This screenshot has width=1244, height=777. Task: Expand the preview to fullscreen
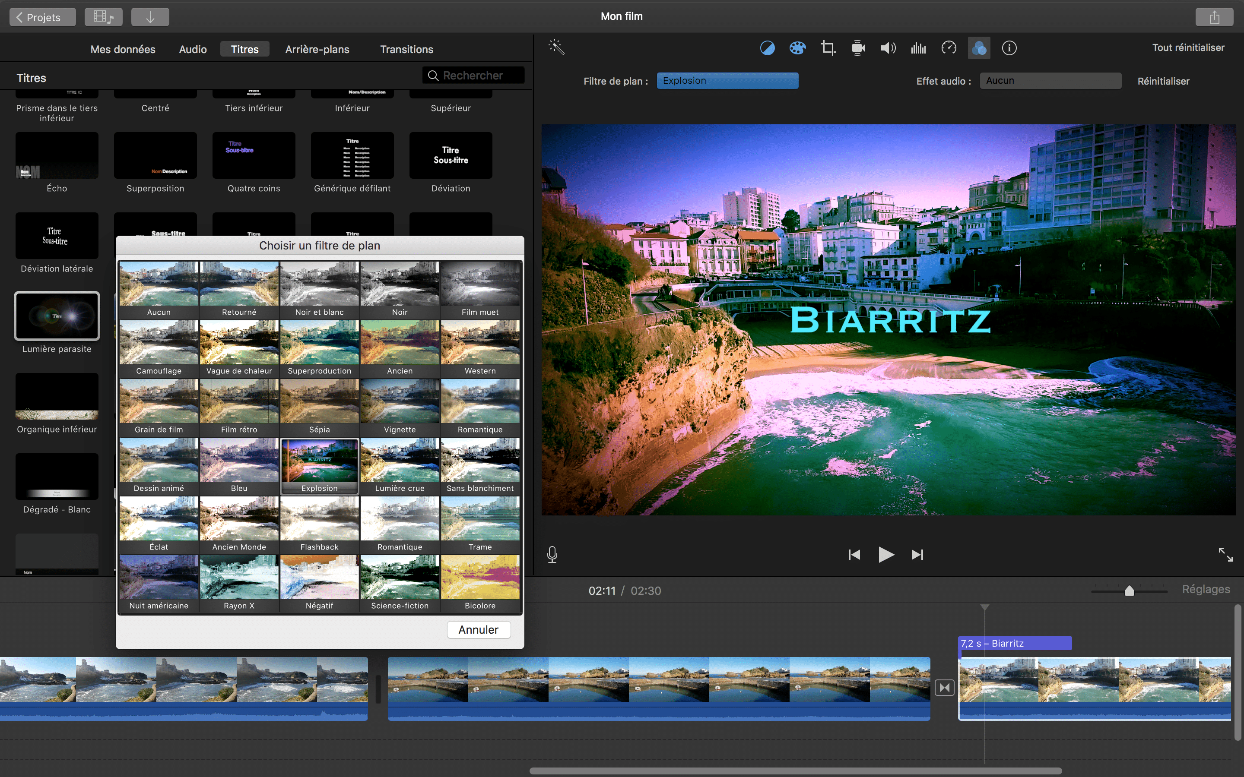tap(1228, 555)
